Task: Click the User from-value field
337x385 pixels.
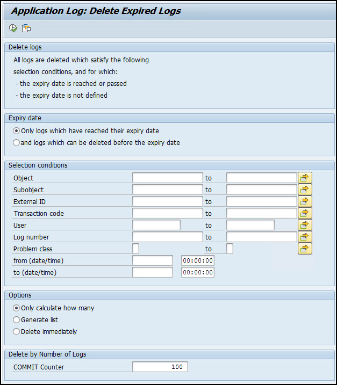Action: 156,225
